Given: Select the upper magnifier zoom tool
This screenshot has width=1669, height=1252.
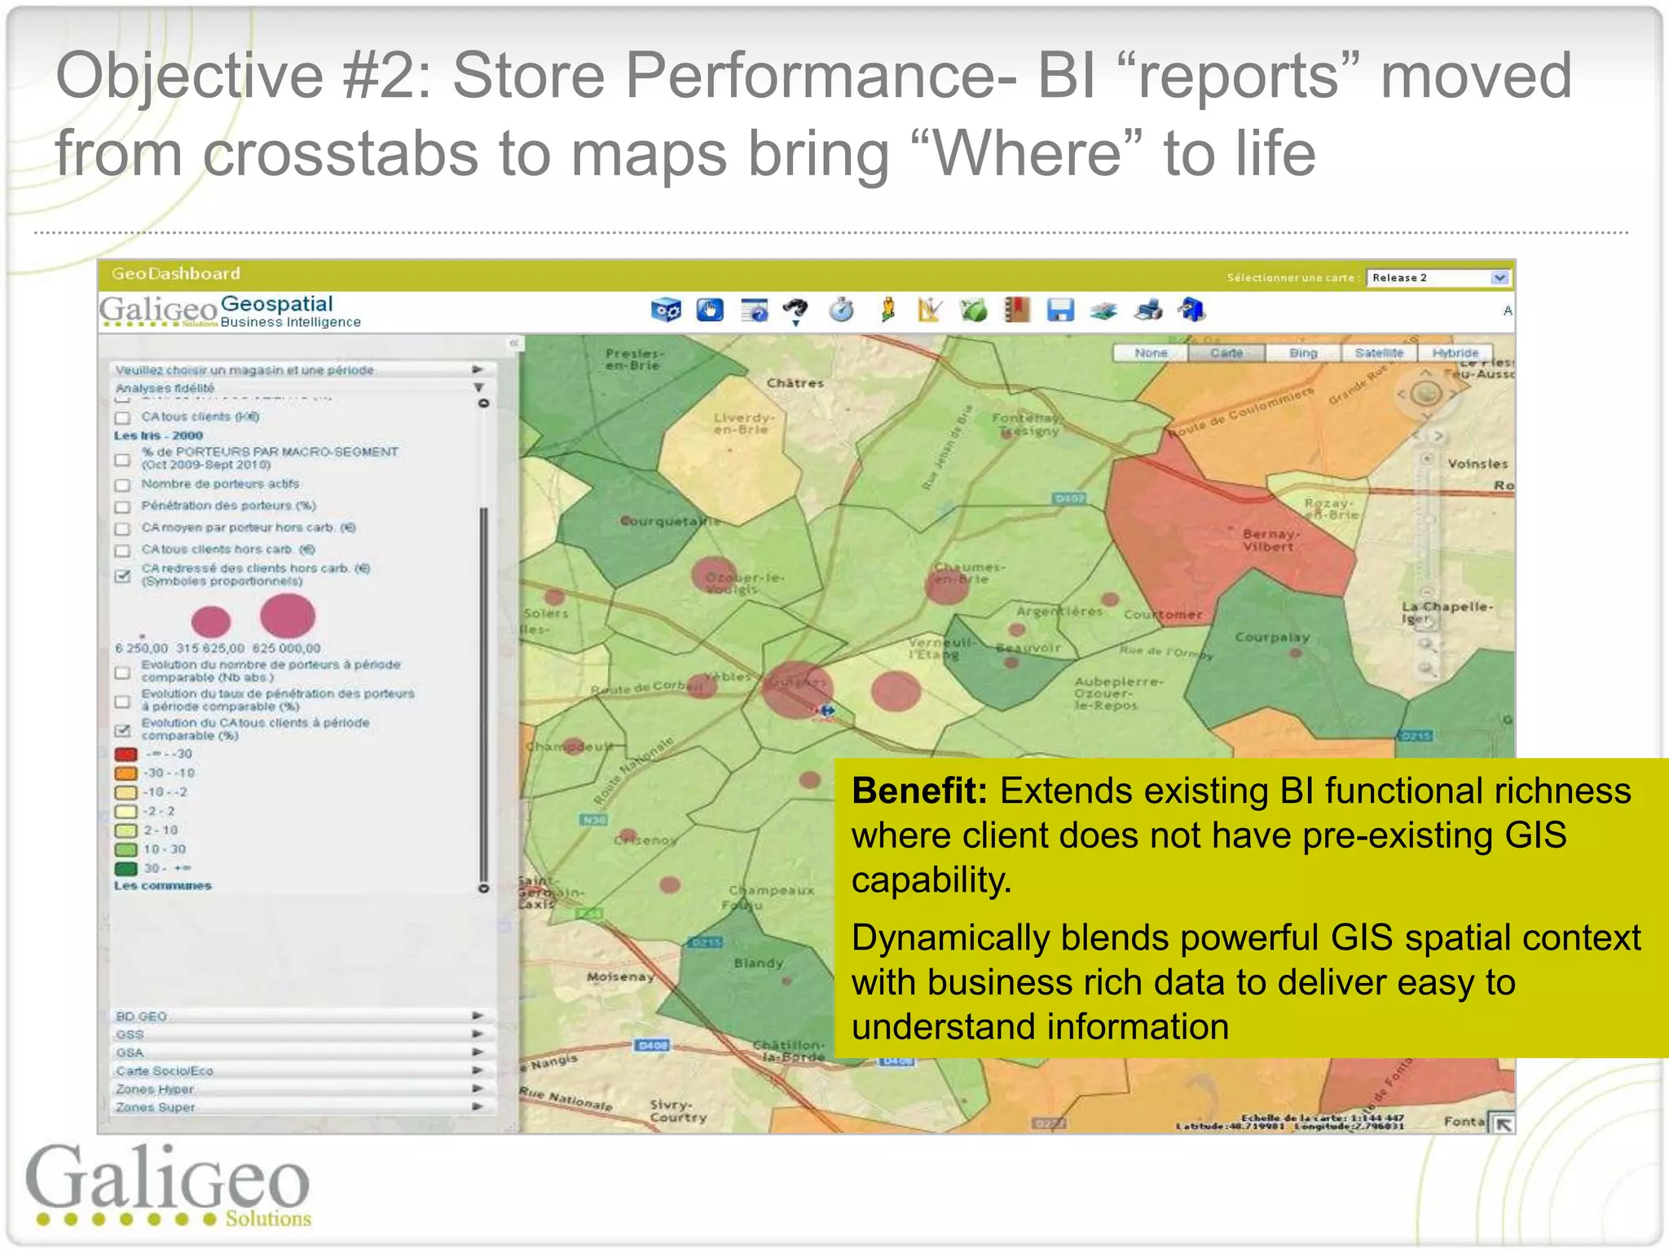Looking at the screenshot, I should coord(1426,645).
